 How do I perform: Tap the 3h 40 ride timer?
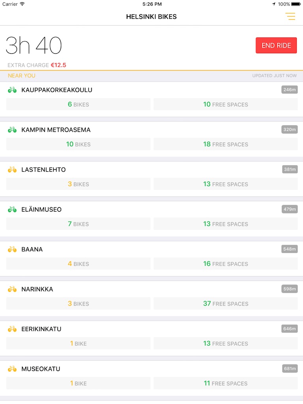34,46
